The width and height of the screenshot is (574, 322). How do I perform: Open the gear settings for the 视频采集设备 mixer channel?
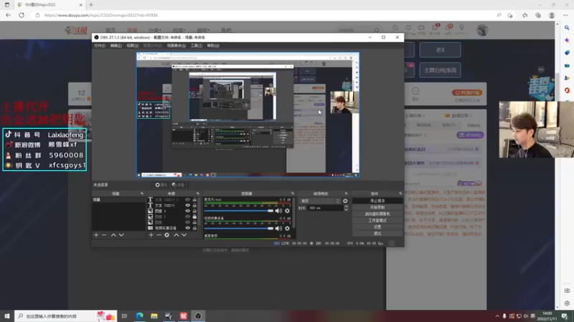pyautogui.click(x=288, y=228)
